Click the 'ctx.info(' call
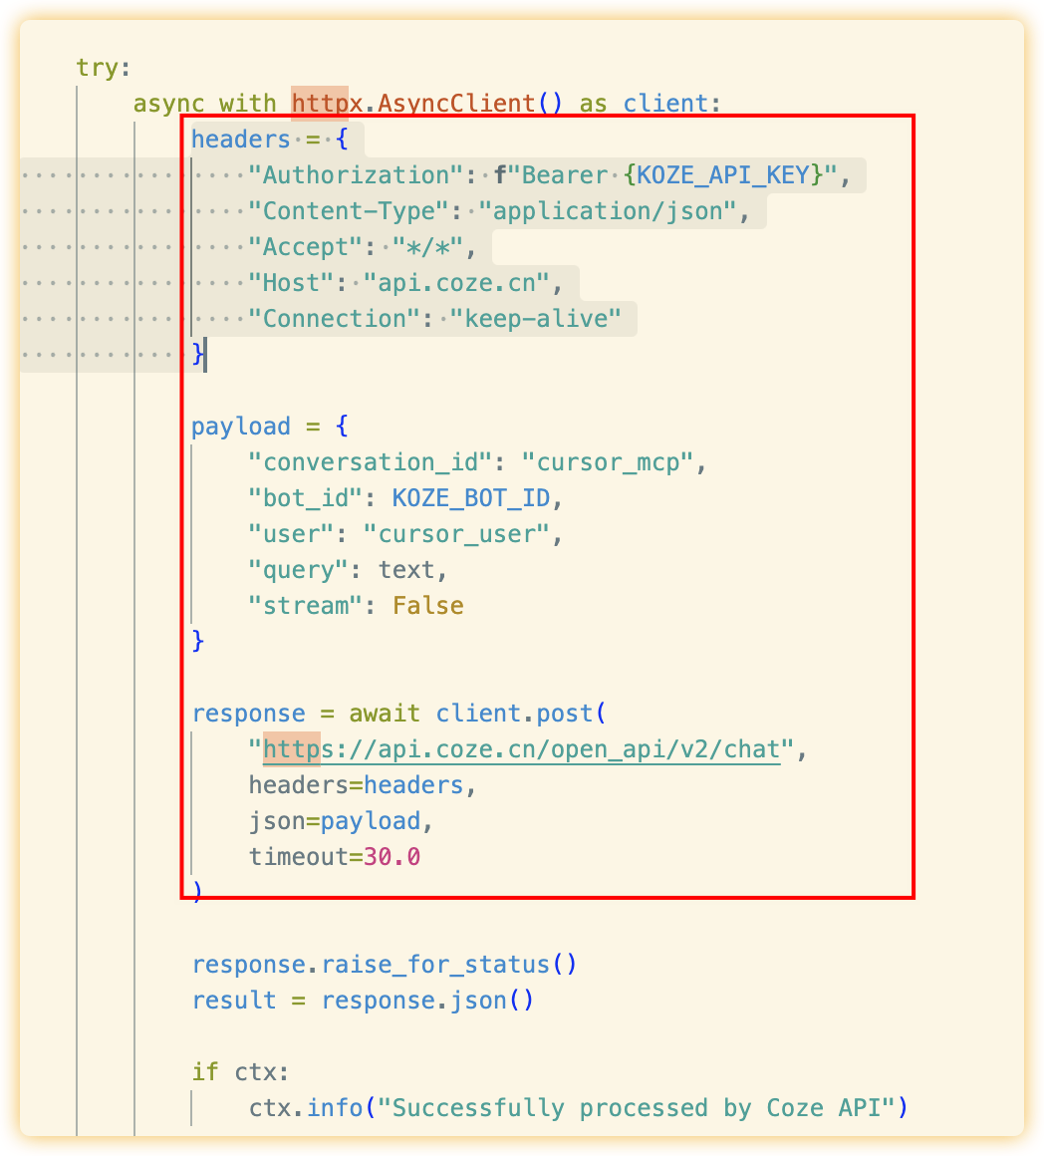The width and height of the screenshot is (1044, 1156). coord(313,1109)
